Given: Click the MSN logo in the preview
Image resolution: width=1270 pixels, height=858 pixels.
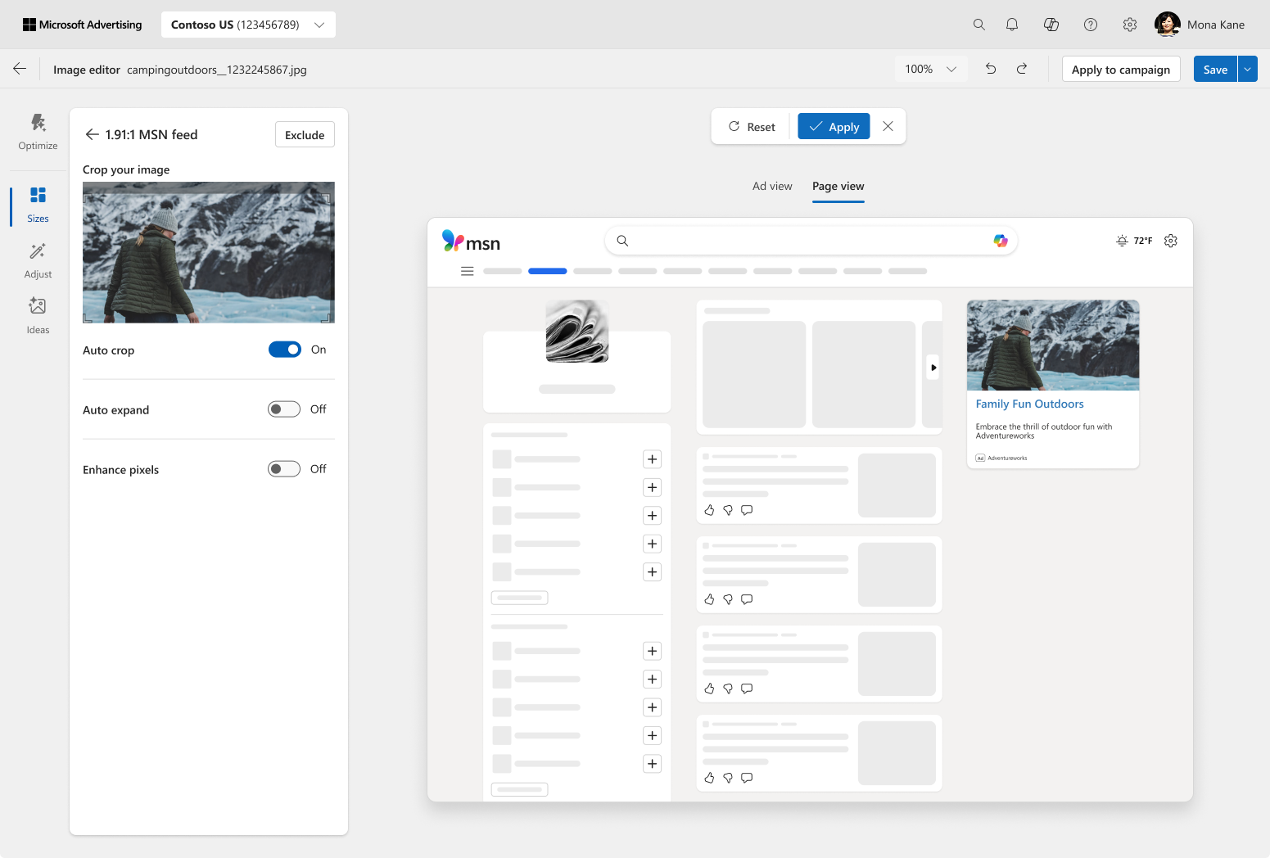Looking at the screenshot, I should (x=471, y=241).
